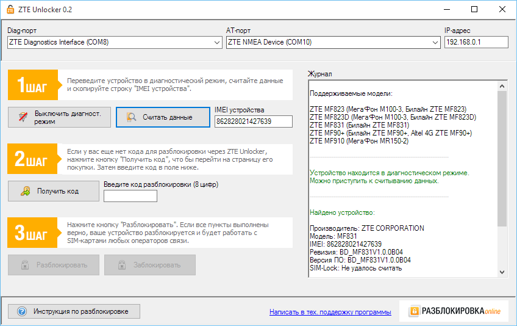Focus the IMEI устройства field
The image size is (517, 326).
(x=253, y=121)
